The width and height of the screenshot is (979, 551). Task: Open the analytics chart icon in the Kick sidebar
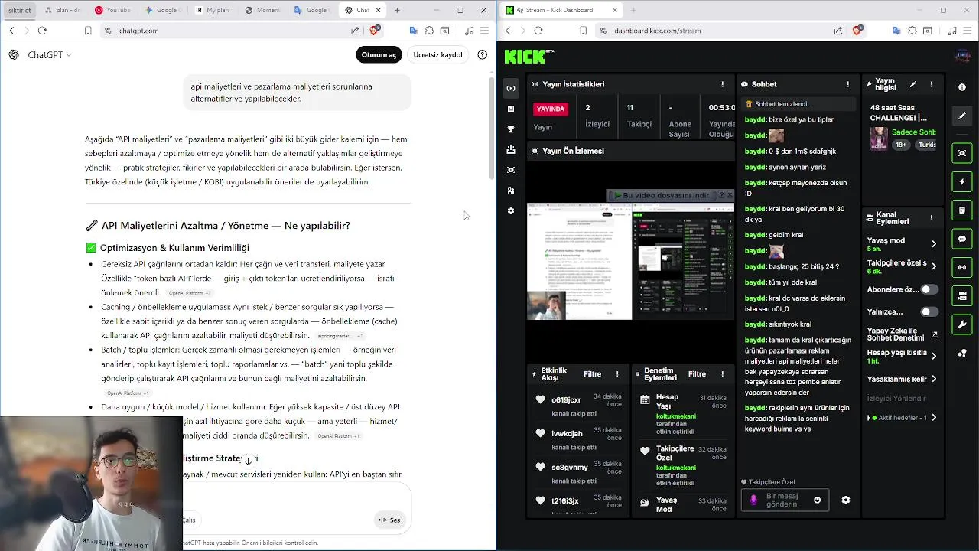coord(511,109)
